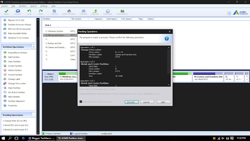Click the Free Backup toolbar icon
250x141 pixels.
122,12
